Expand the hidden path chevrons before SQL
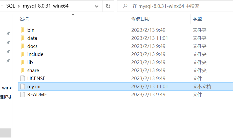 coord(2,6)
